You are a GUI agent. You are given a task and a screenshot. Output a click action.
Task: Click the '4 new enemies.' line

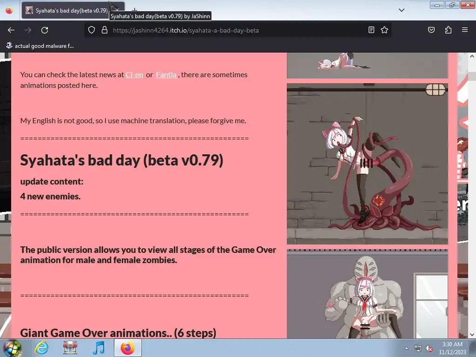[x=50, y=197]
